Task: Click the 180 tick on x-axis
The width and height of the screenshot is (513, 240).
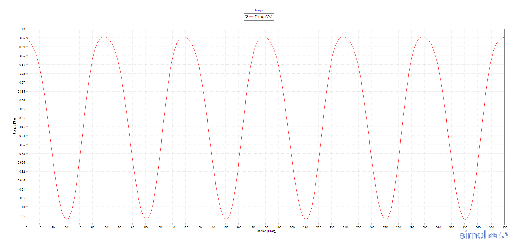Action: [x=266, y=227]
